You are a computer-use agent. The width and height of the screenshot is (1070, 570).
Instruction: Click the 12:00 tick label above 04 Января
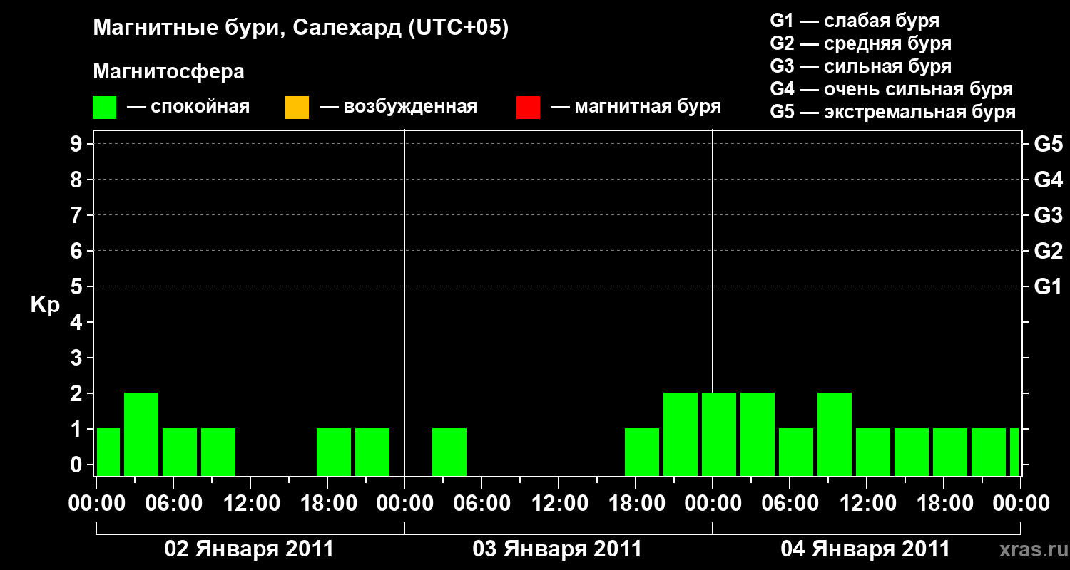coord(867,504)
